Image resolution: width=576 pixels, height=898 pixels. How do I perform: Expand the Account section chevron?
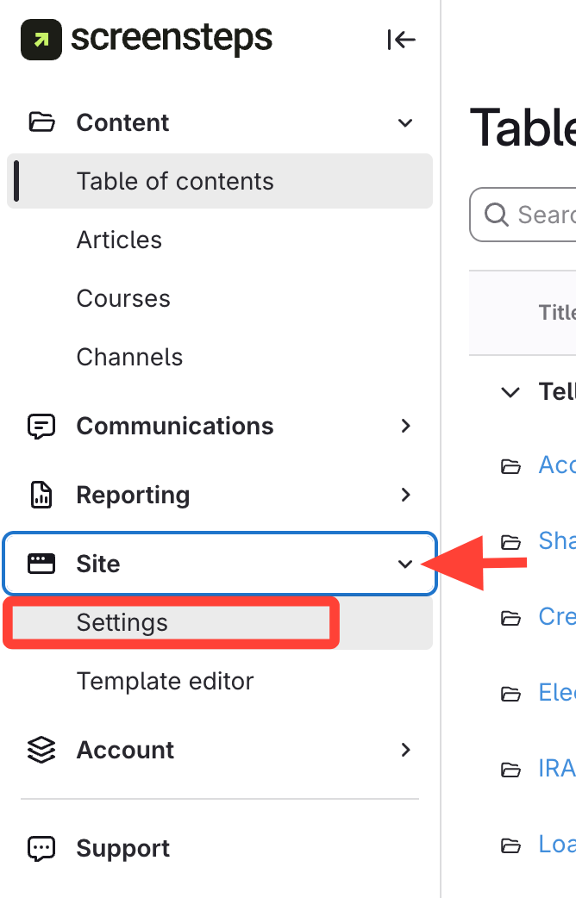pos(405,750)
